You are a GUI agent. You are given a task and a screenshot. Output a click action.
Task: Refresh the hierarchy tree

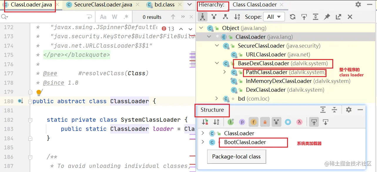click(x=293, y=17)
